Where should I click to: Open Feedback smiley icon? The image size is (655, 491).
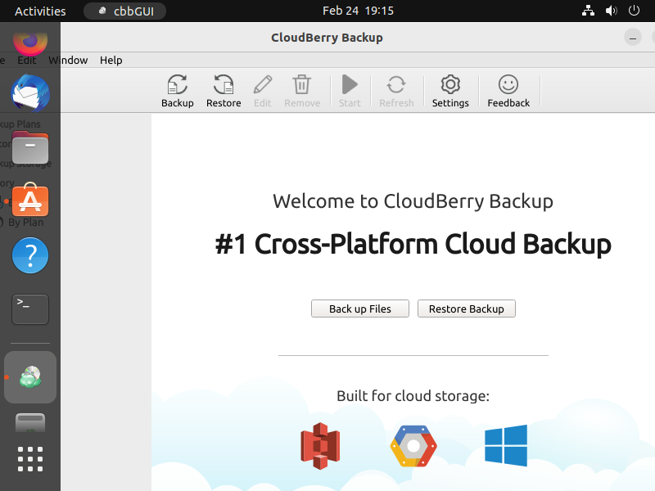click(x=508, y=91)
